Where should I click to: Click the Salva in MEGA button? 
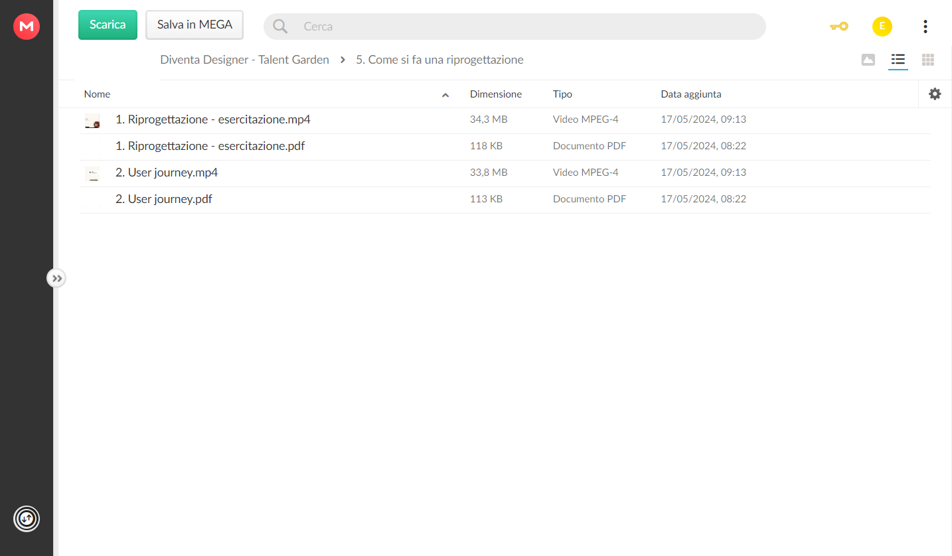pyautogui.click(x=195, y=25)
